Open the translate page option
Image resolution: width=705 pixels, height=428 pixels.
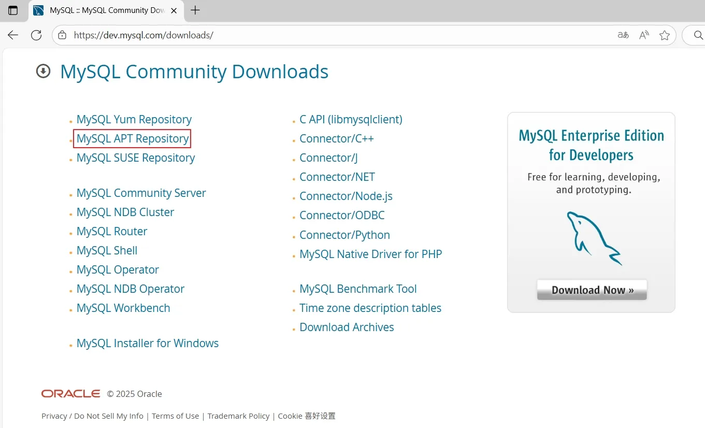pos(623,35)
